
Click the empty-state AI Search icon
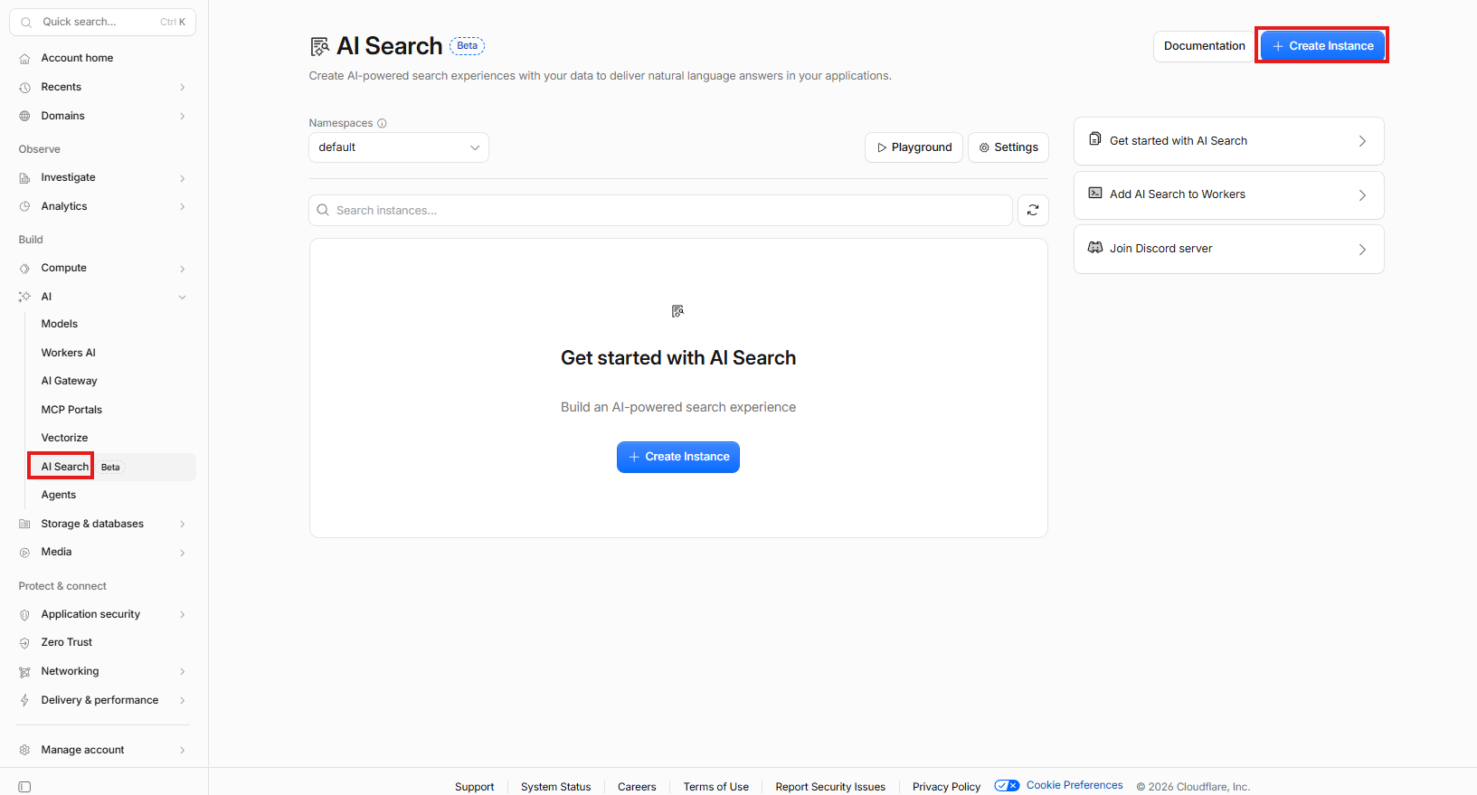click(678, 311)
